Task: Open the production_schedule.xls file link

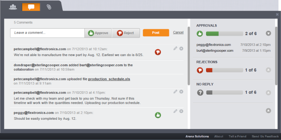Action: (109, 79)
